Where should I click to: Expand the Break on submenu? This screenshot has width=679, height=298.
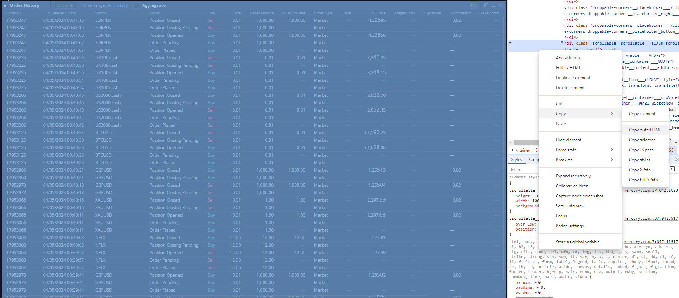[612, 160]
